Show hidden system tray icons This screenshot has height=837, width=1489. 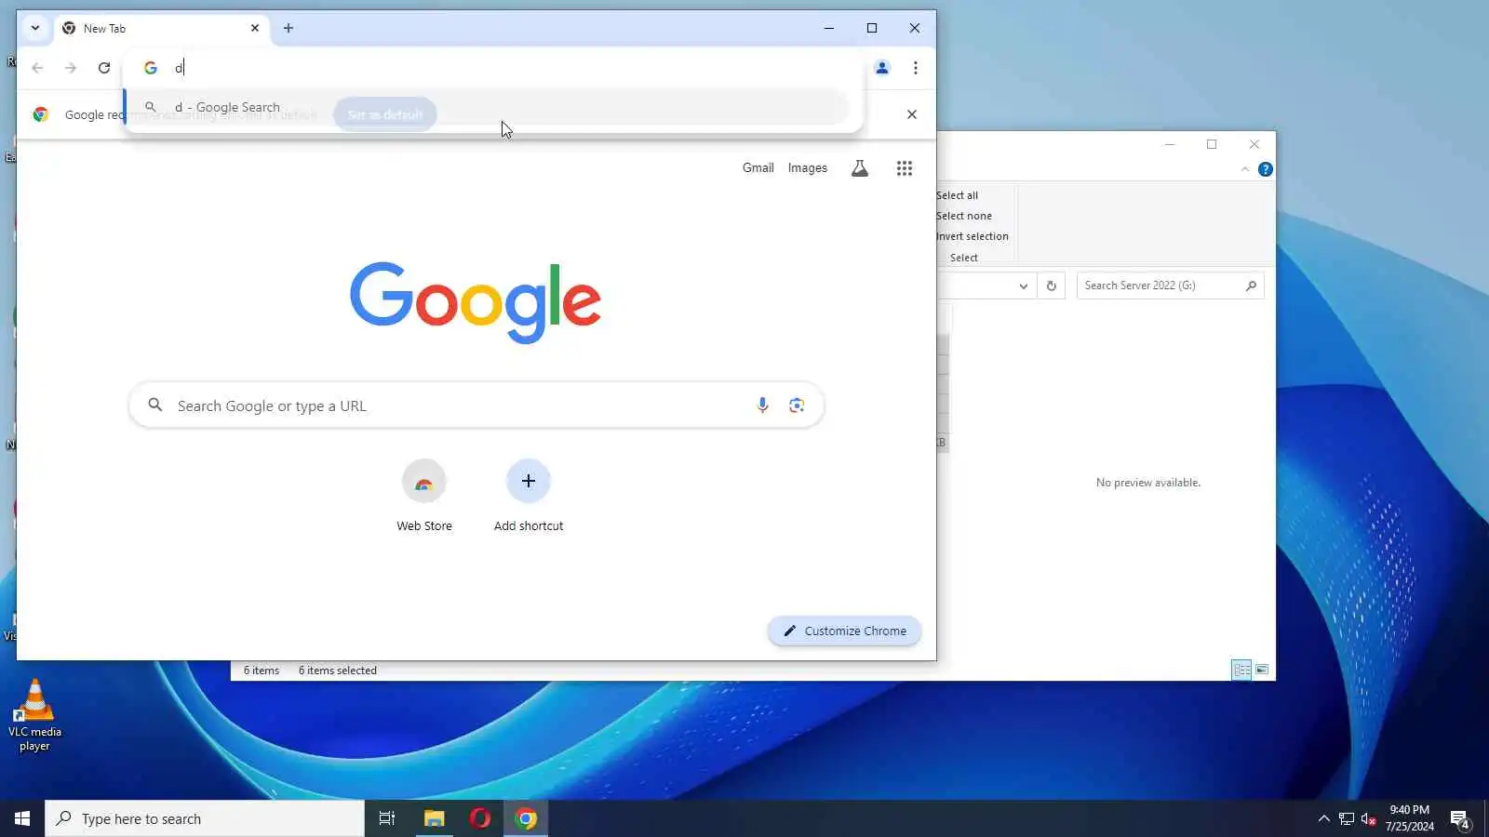coord(1324,818)
